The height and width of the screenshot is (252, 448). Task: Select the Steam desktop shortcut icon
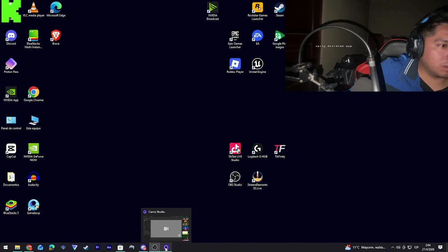point(280,9)
